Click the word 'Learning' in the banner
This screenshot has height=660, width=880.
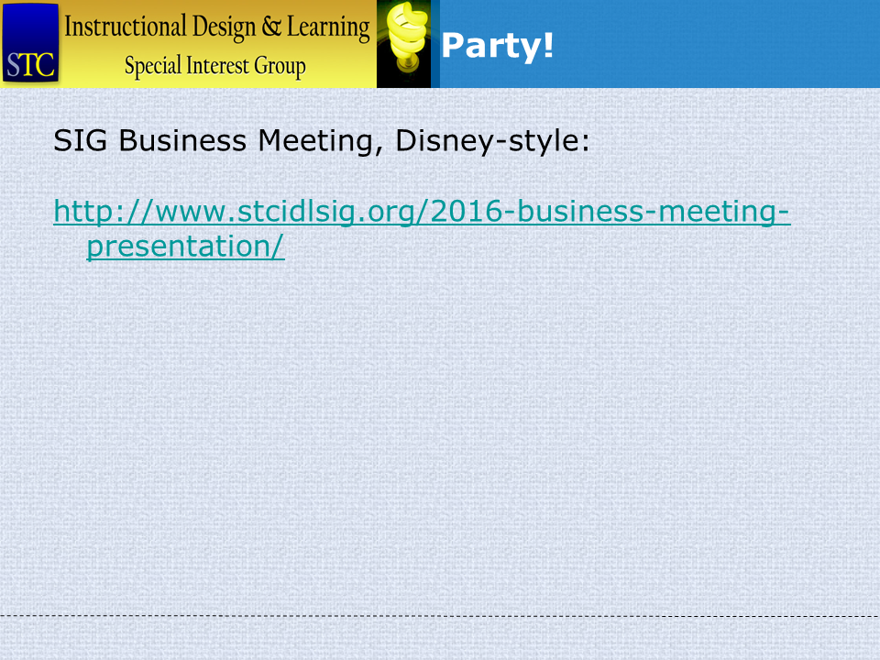(x=328, y=27)
